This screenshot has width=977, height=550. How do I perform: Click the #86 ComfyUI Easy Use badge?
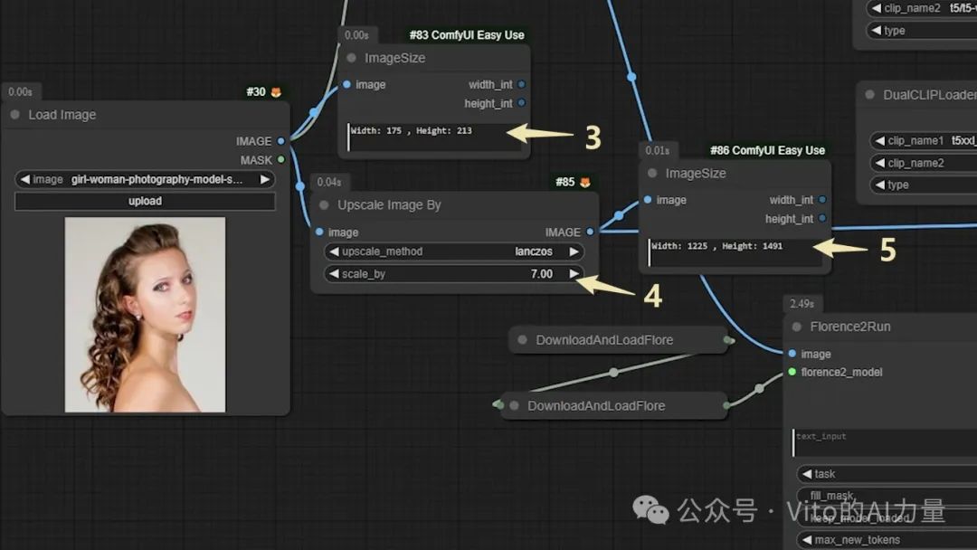point(768,151)
